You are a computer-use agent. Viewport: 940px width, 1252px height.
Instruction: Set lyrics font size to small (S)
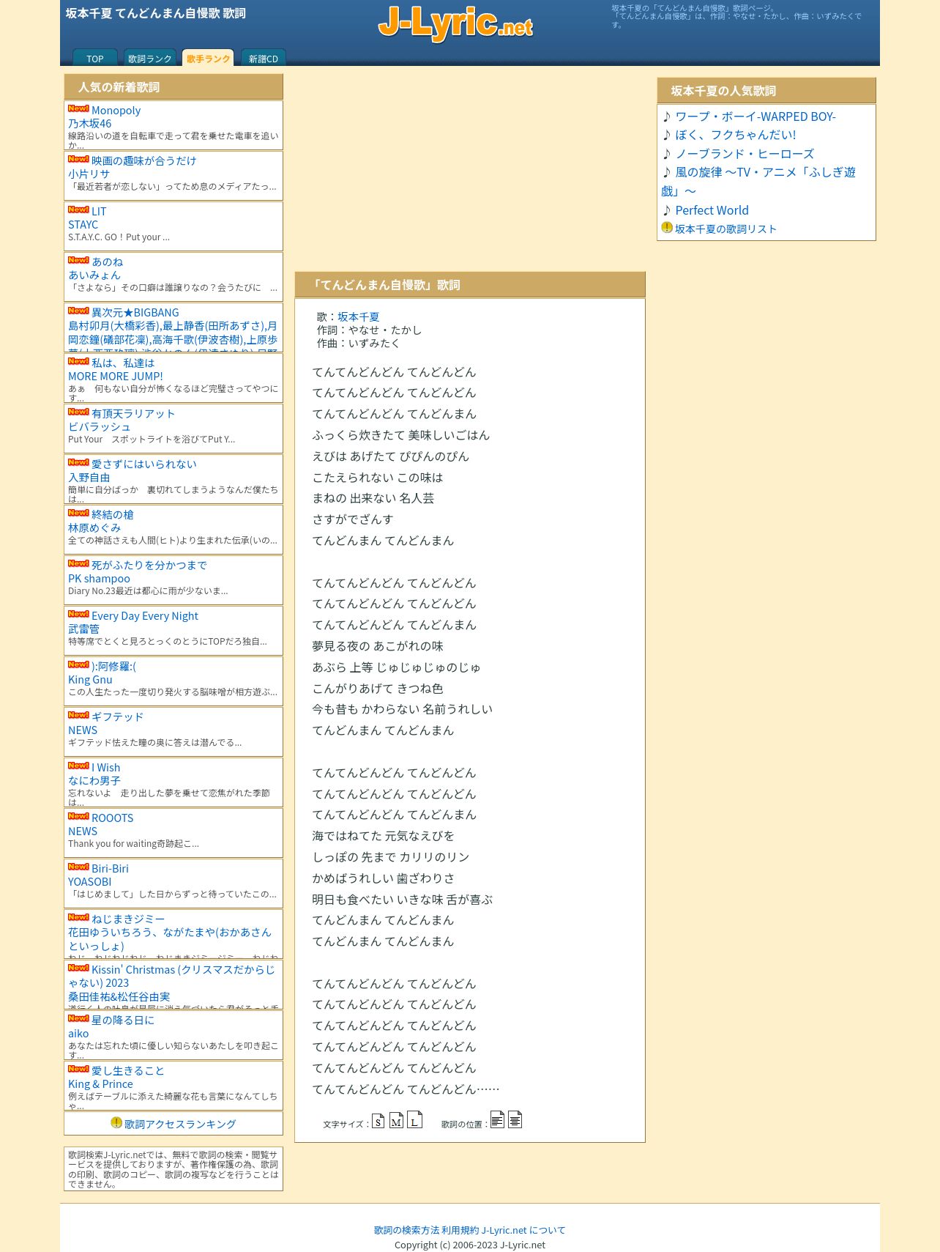[x=378, y=1121]
